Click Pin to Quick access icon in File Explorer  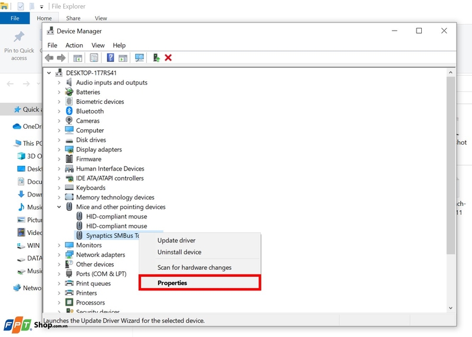tap(19, 37)
